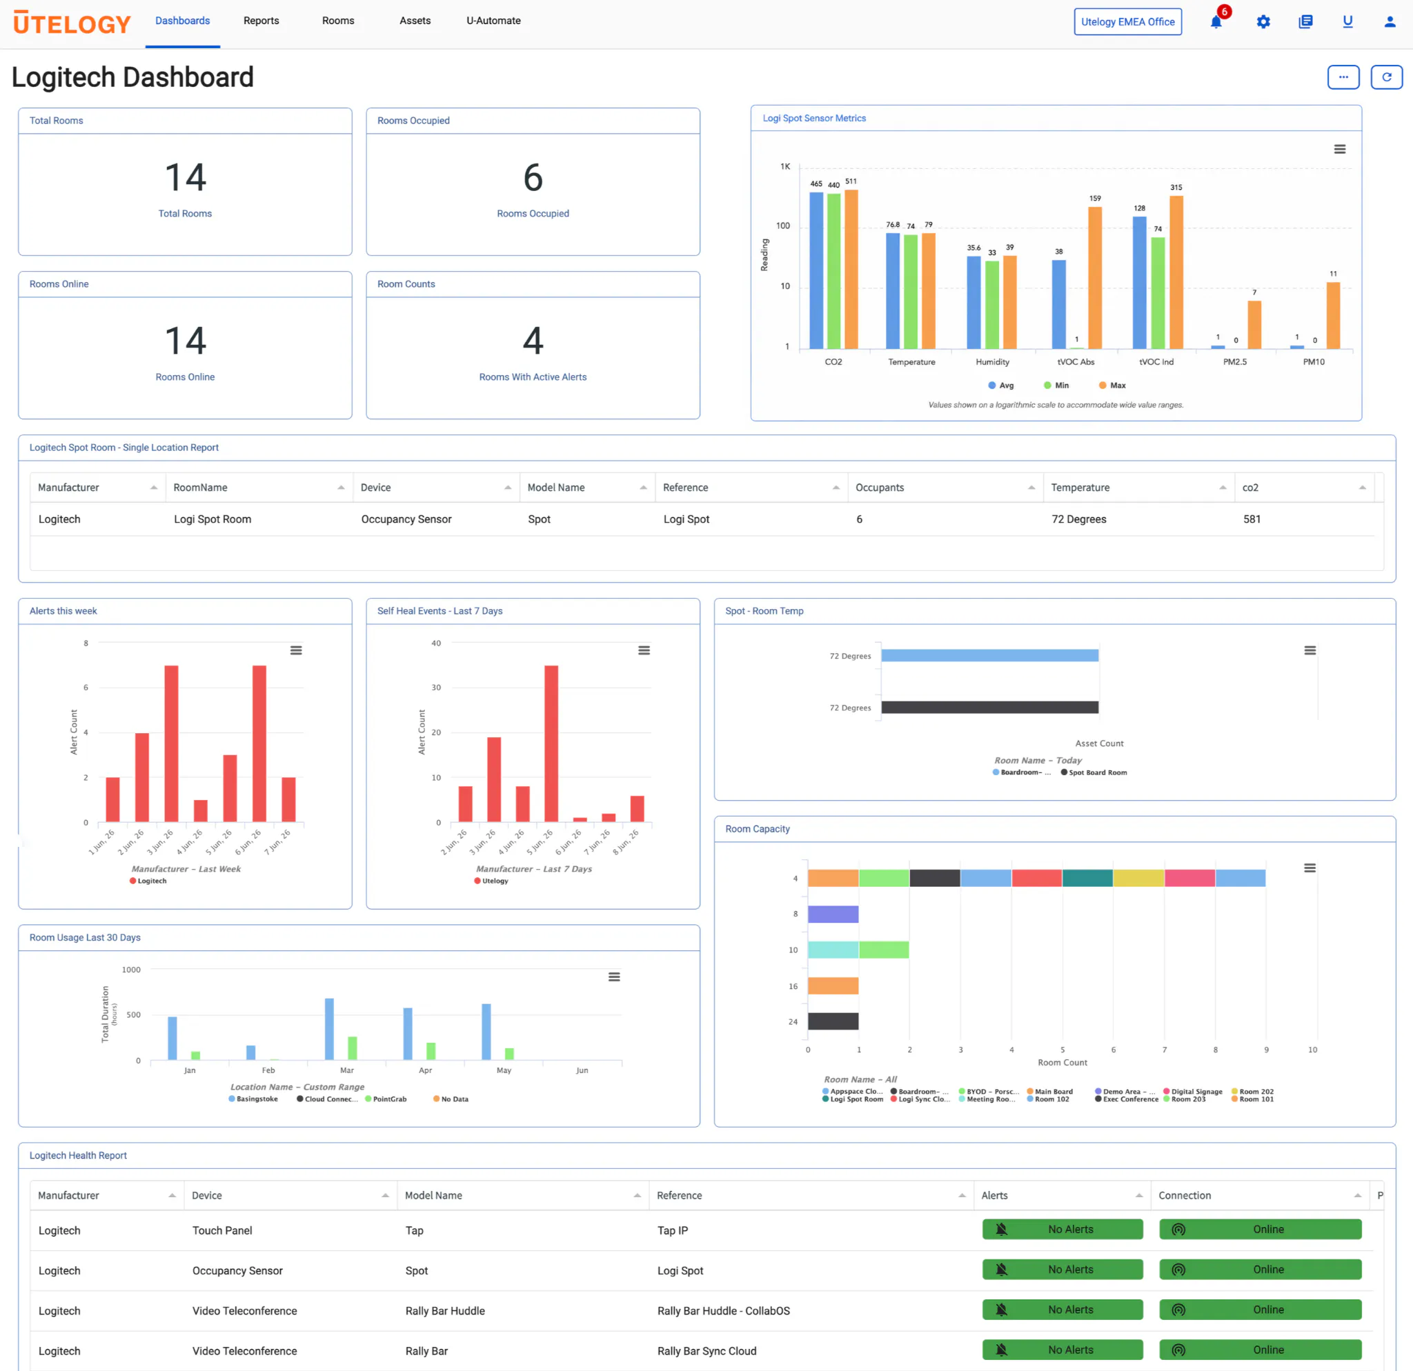Open the notifications bell icon
Screen dimensions: 1413x1371
point(1216,21)
